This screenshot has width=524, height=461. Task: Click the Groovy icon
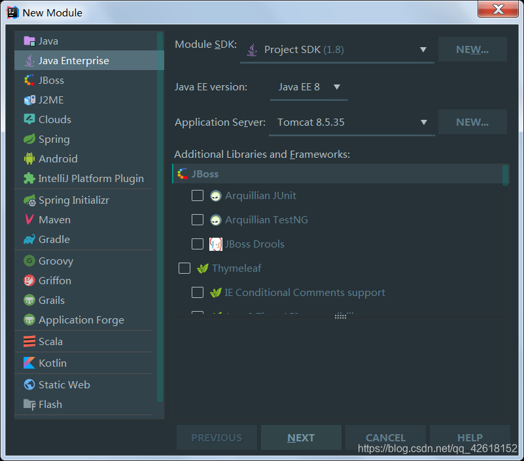29,261
